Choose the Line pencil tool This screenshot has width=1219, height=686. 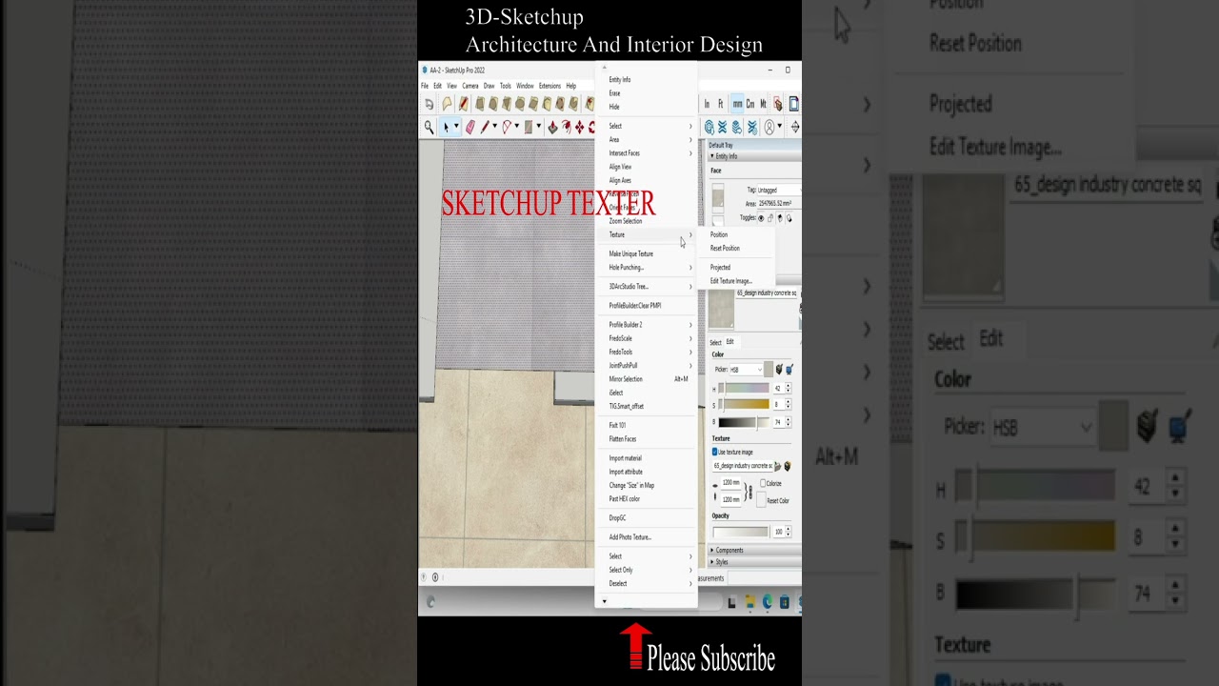click(485, 127)
